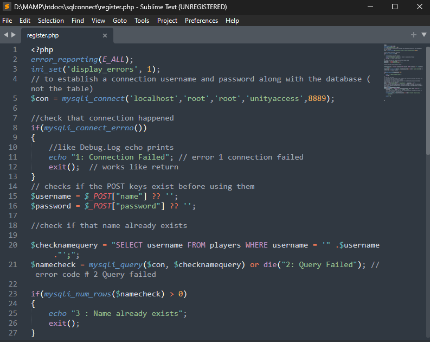Click "mysqli_num_rows" function on line 23

[x=78, y=294]
